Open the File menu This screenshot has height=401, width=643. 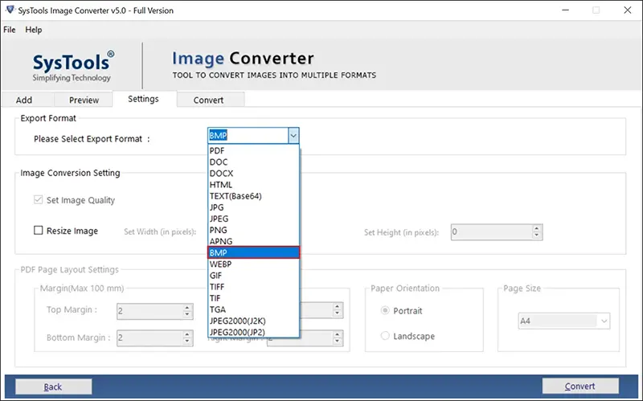coord(9,30)
